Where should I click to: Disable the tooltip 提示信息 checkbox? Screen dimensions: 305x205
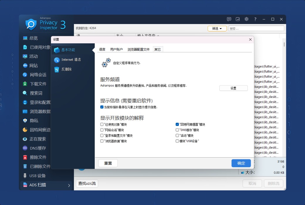[x=102, y=107]
